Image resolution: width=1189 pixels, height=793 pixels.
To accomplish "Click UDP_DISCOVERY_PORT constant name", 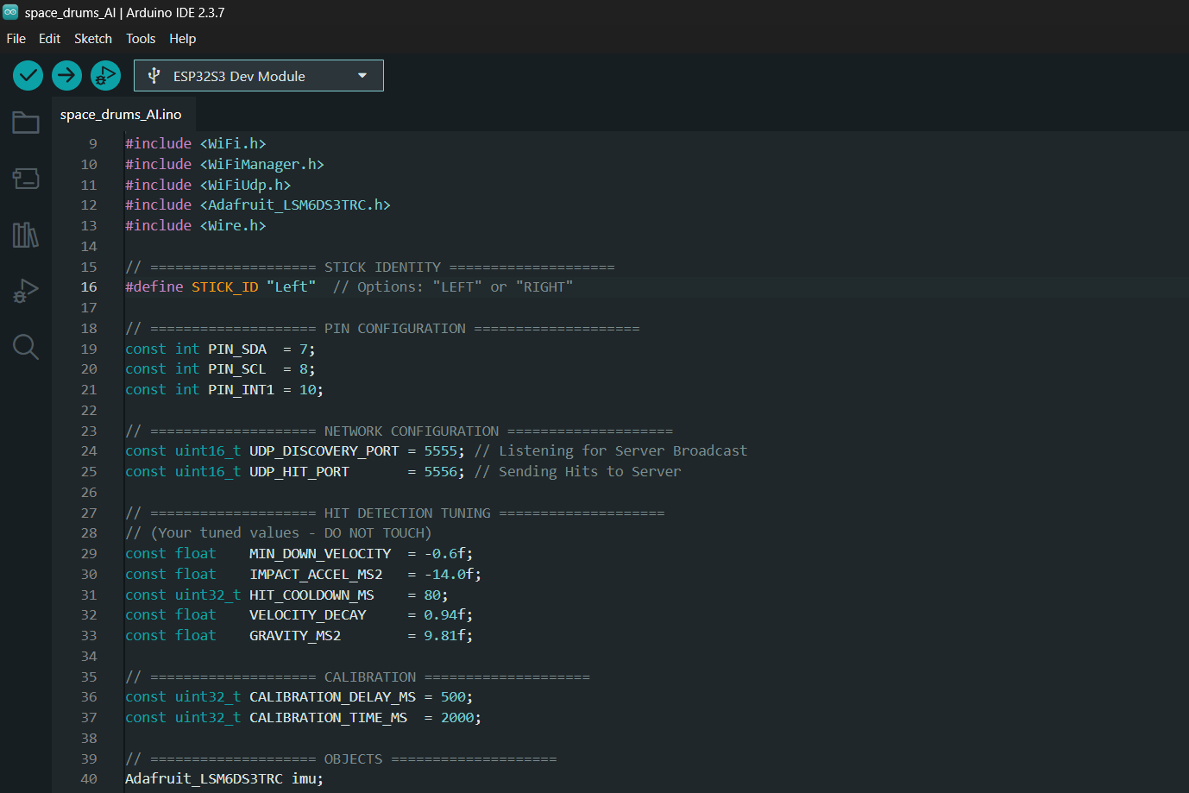I will click(x=324, y=451).
